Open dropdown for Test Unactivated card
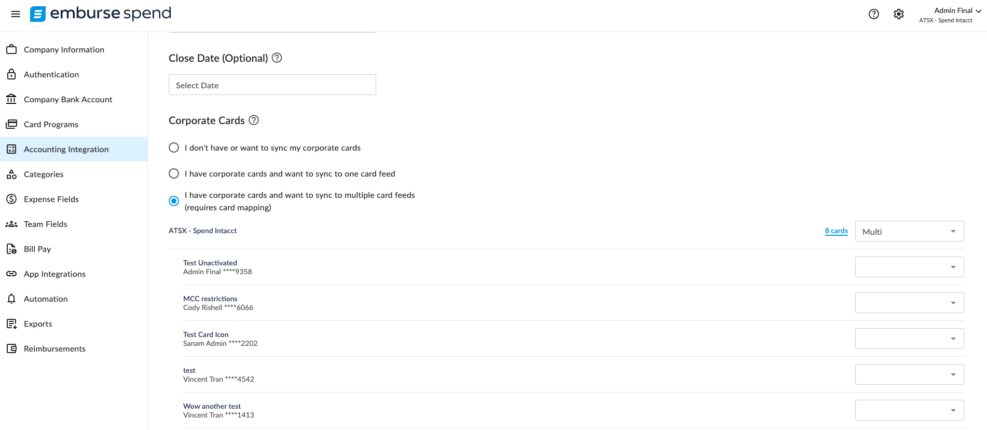This screenshot has height=430, width=987. [x=909, y=267]
